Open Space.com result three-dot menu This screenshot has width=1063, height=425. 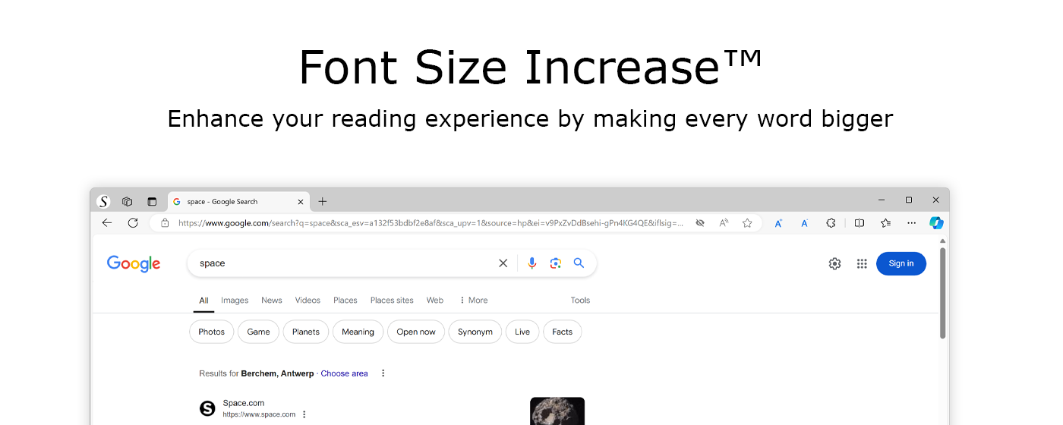[x=304, y=414]
